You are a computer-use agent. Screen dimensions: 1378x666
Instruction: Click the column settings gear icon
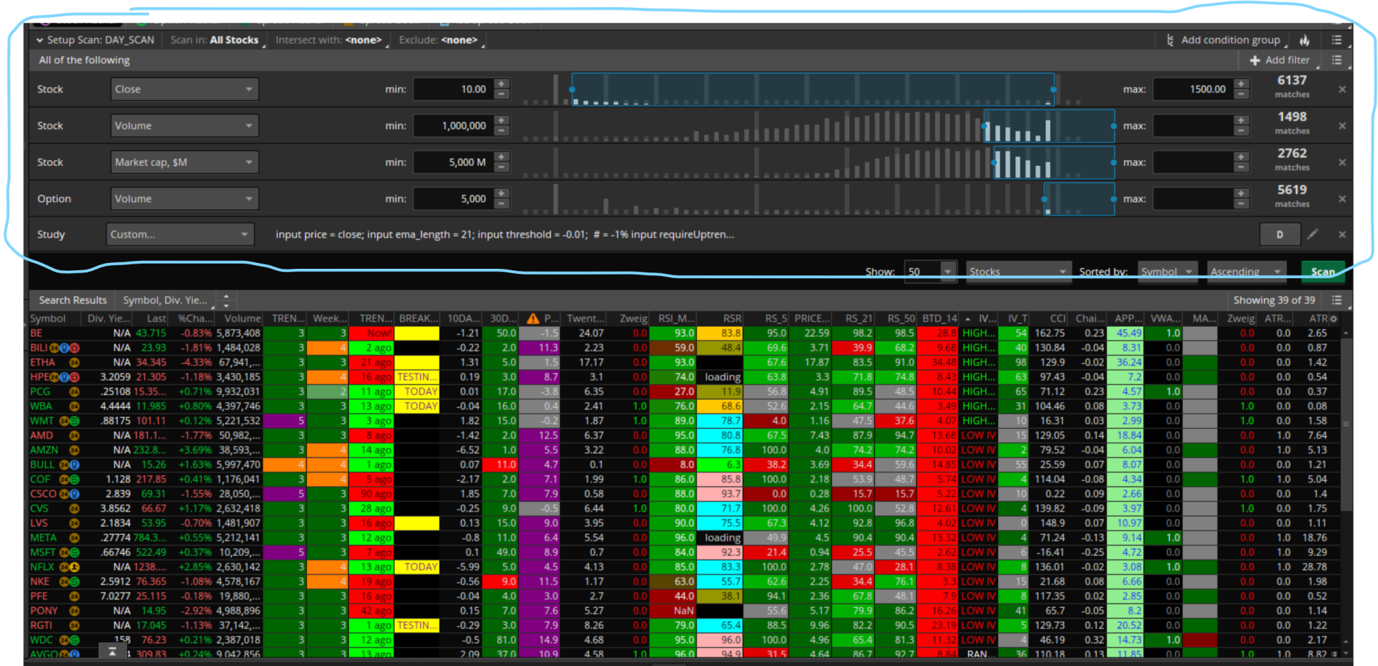pos(1333,319)
